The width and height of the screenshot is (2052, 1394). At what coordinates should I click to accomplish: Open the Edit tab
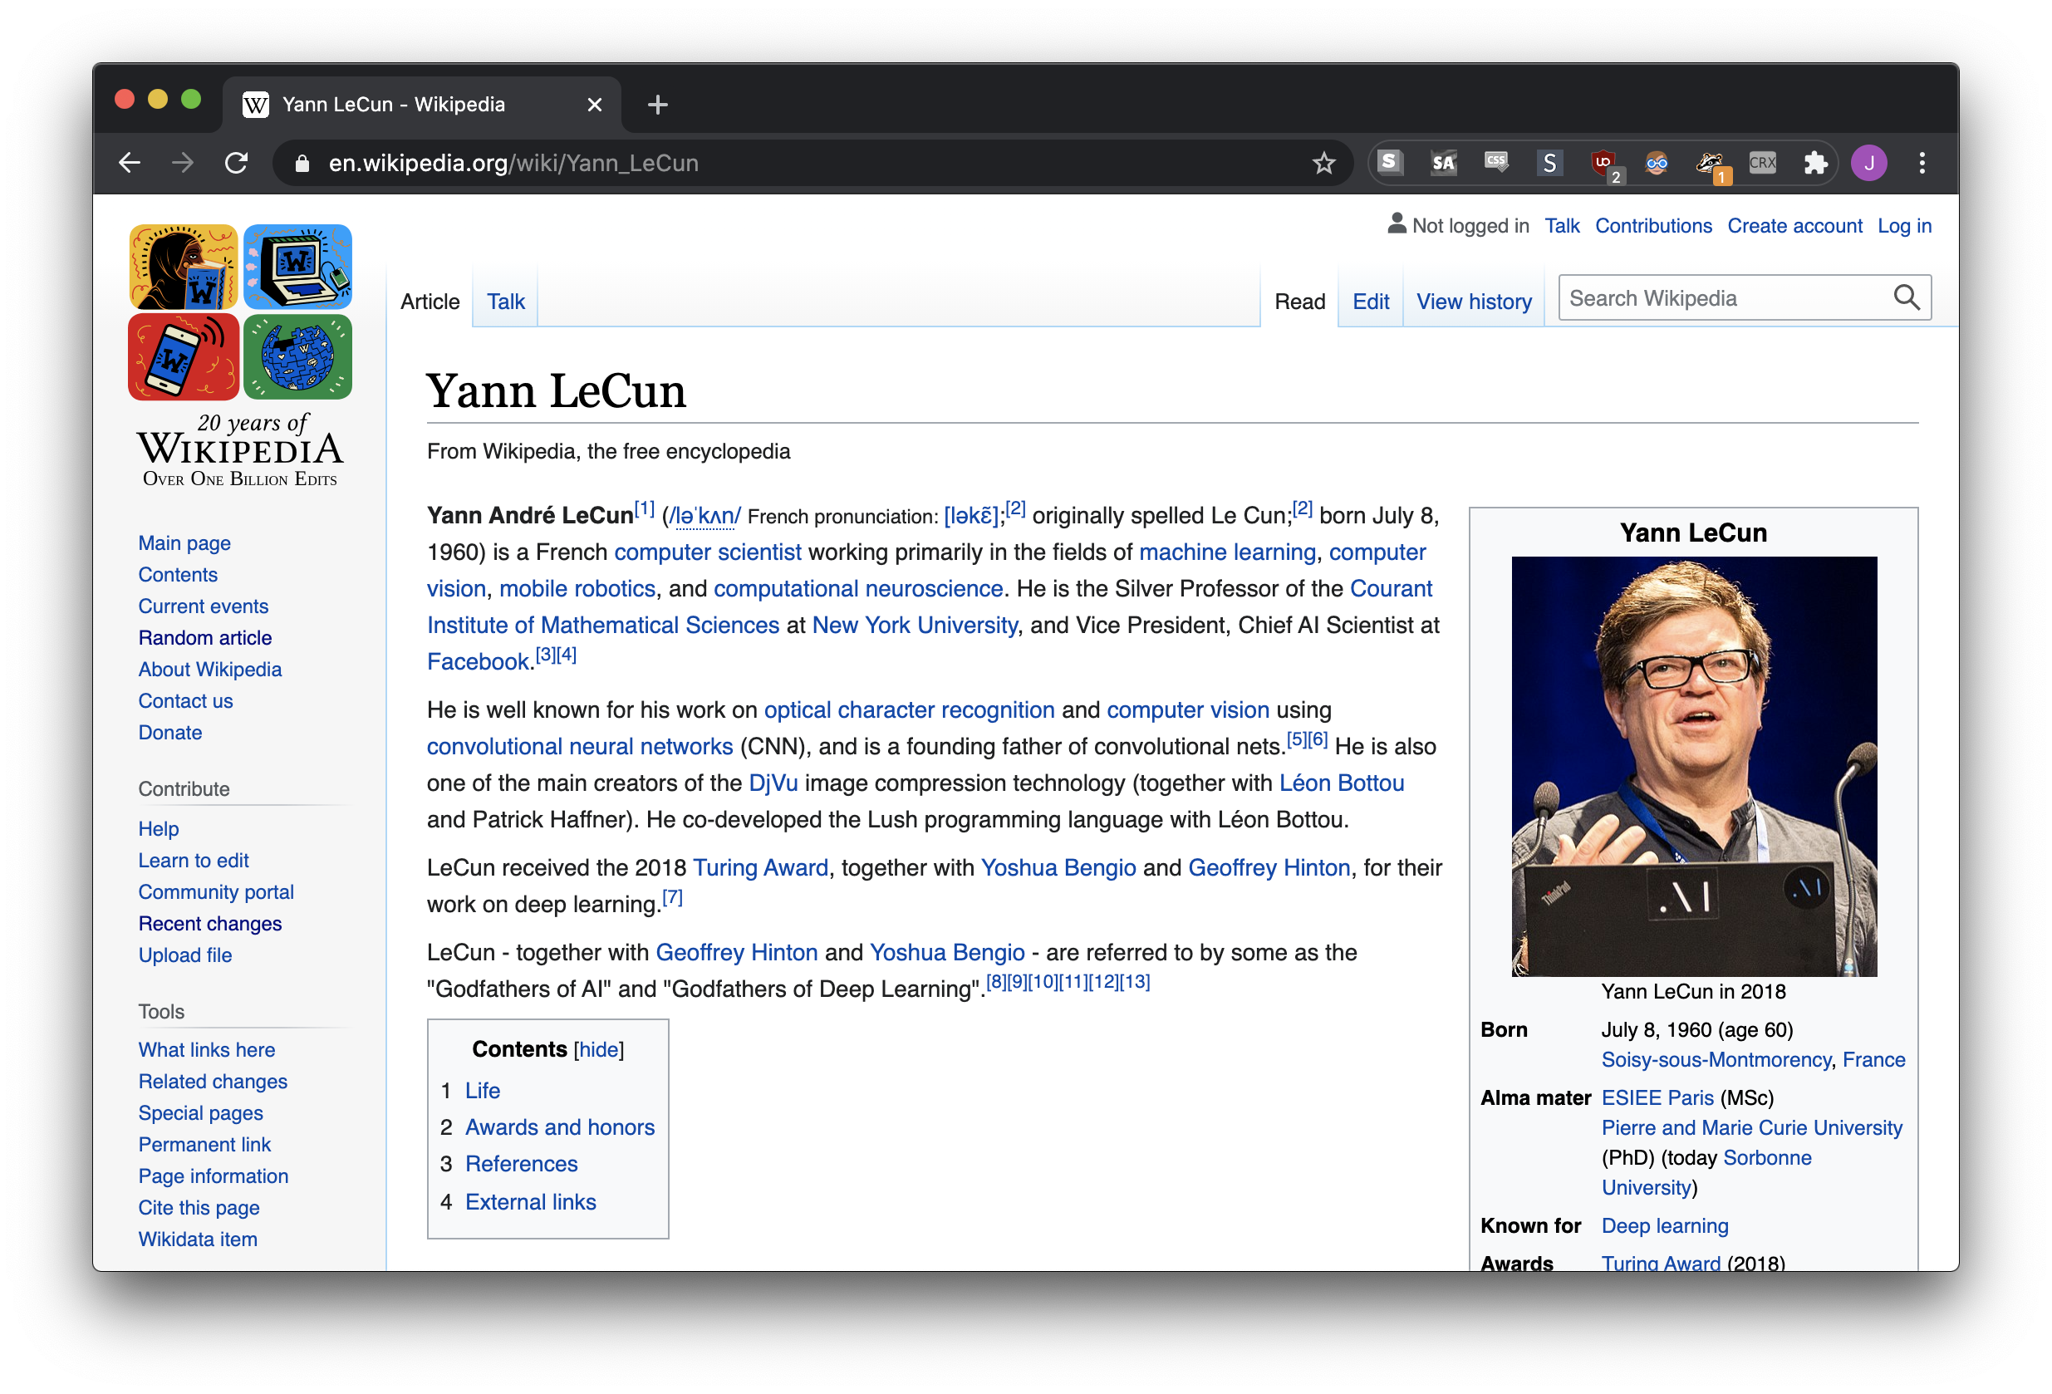tap(1371, 302)
